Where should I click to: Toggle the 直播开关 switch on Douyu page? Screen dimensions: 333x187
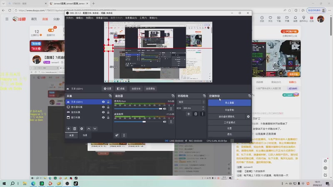point(51,30)
